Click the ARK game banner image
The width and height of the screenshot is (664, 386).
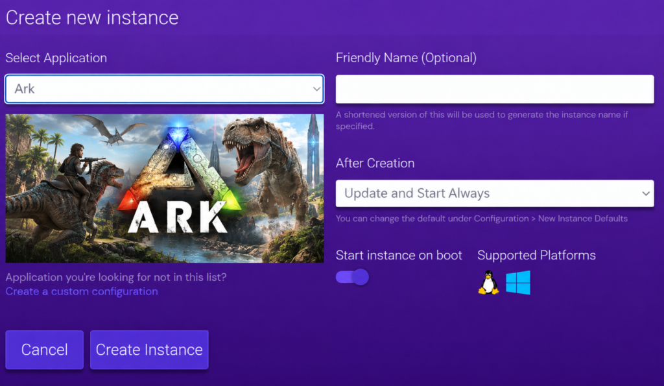pos(164,188)
